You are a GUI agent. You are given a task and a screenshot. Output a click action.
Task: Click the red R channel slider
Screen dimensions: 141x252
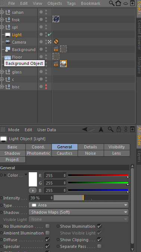(98, 176)
